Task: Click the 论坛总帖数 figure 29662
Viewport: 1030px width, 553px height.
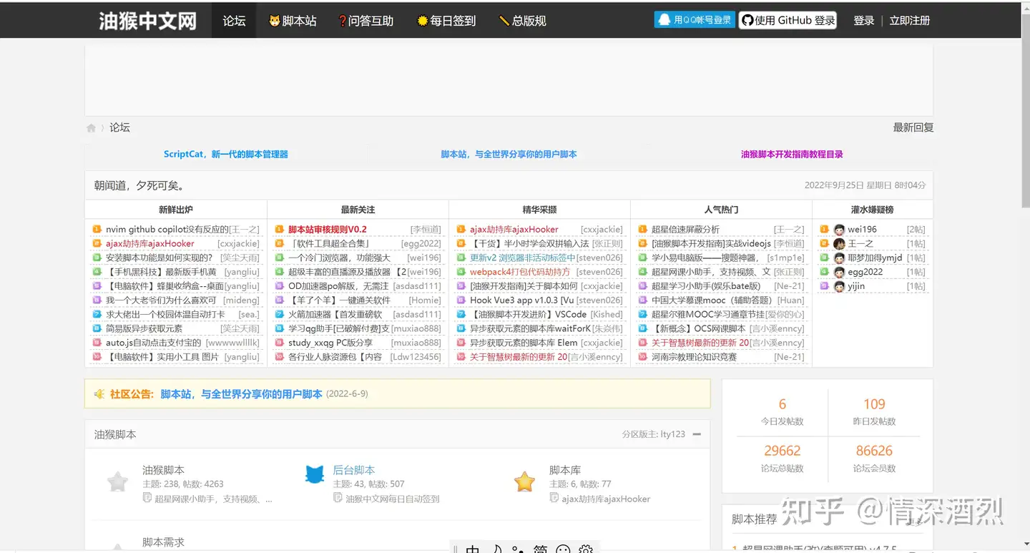Action: (x=783, y=451)
